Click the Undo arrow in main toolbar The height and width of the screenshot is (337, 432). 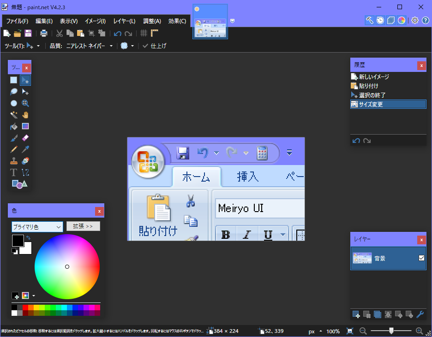click(x=118, y=34)
